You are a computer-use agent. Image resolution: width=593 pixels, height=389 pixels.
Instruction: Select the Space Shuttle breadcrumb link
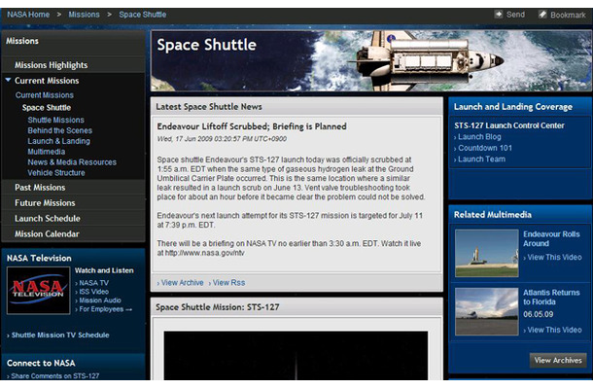pyautogui.click(x=143, y=15)
